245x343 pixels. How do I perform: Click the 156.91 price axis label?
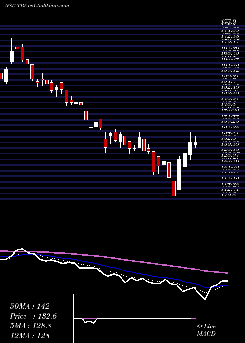230,75
